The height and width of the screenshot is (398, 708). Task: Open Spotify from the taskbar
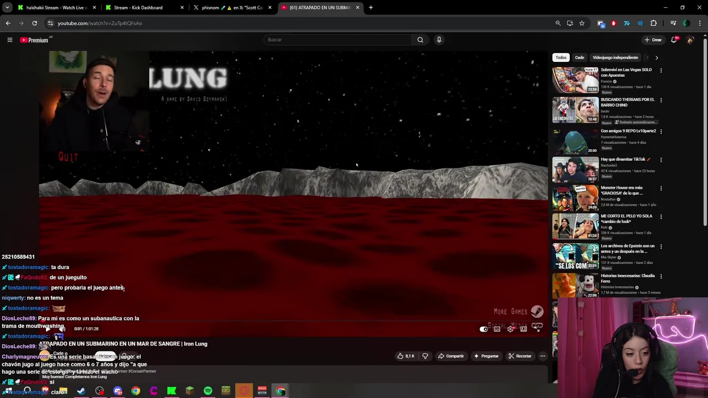[x=208, y=391]
